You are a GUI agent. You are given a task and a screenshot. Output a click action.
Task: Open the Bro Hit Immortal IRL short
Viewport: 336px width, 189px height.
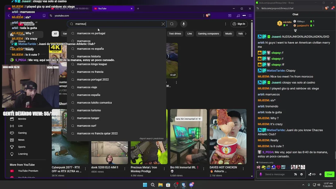(188, 136)
